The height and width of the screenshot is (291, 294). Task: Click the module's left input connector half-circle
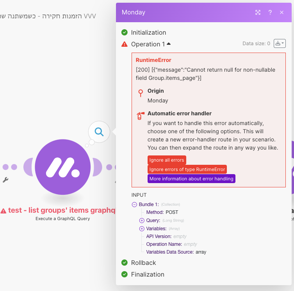point(28,167)
